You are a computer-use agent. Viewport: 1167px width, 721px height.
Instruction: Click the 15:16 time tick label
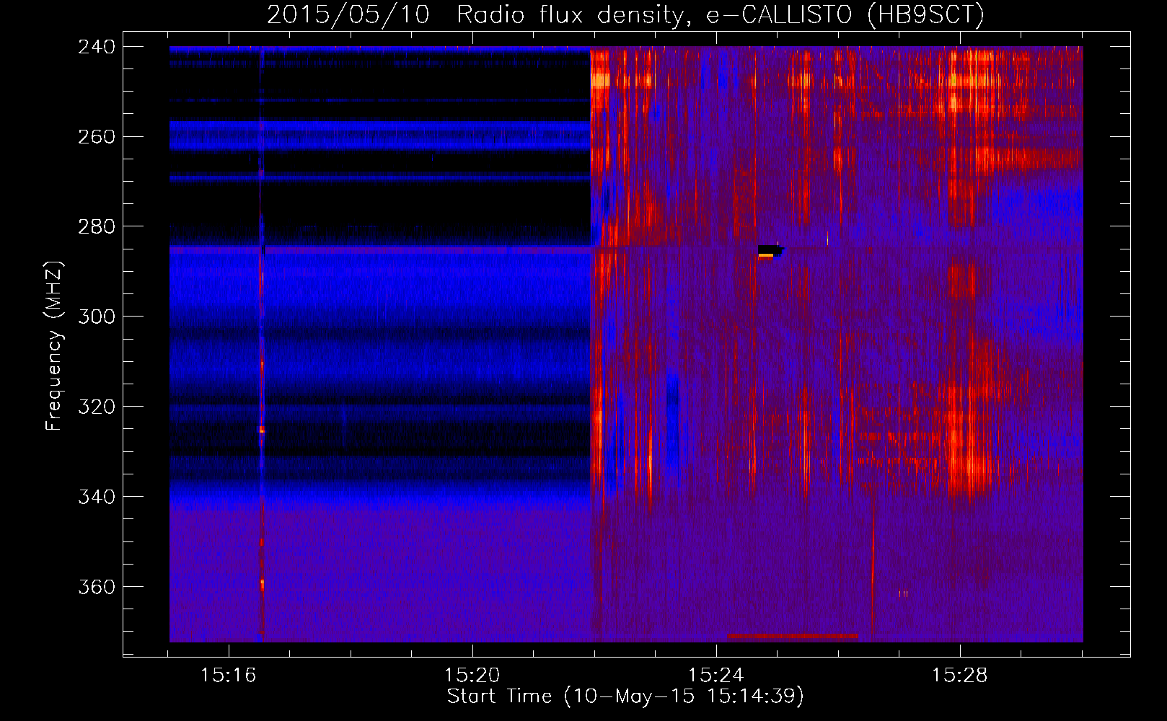[229, 676]
